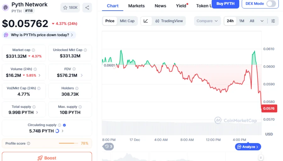Viewport: 283px width, 161px height.
Task: Click the Analyze button on chart
Action: click(x=248, y=147)
